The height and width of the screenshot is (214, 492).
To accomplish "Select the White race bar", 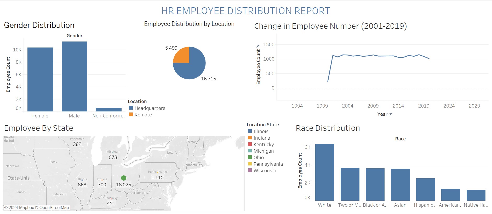I will 325,172.
